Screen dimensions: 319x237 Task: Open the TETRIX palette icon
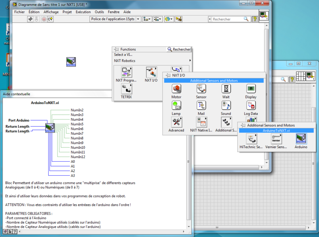pos(126,89)
